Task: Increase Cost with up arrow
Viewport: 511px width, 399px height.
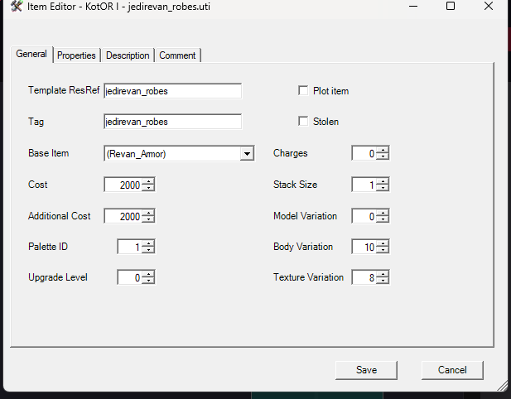Action: coord(148,181)
